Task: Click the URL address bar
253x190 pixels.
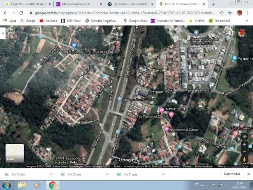Action: pyautogui.click(x=124, y=13)
